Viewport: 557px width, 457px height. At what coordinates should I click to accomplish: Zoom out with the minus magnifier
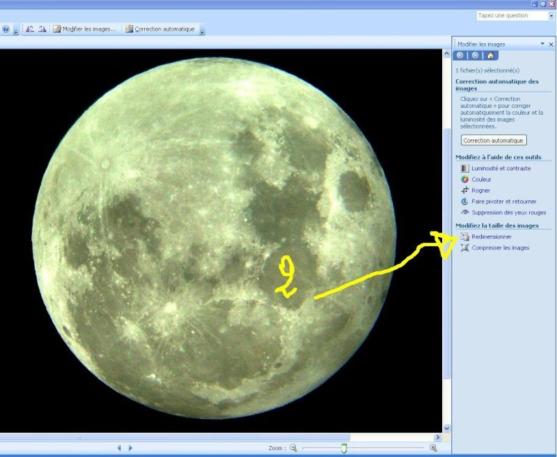[293, 448]
